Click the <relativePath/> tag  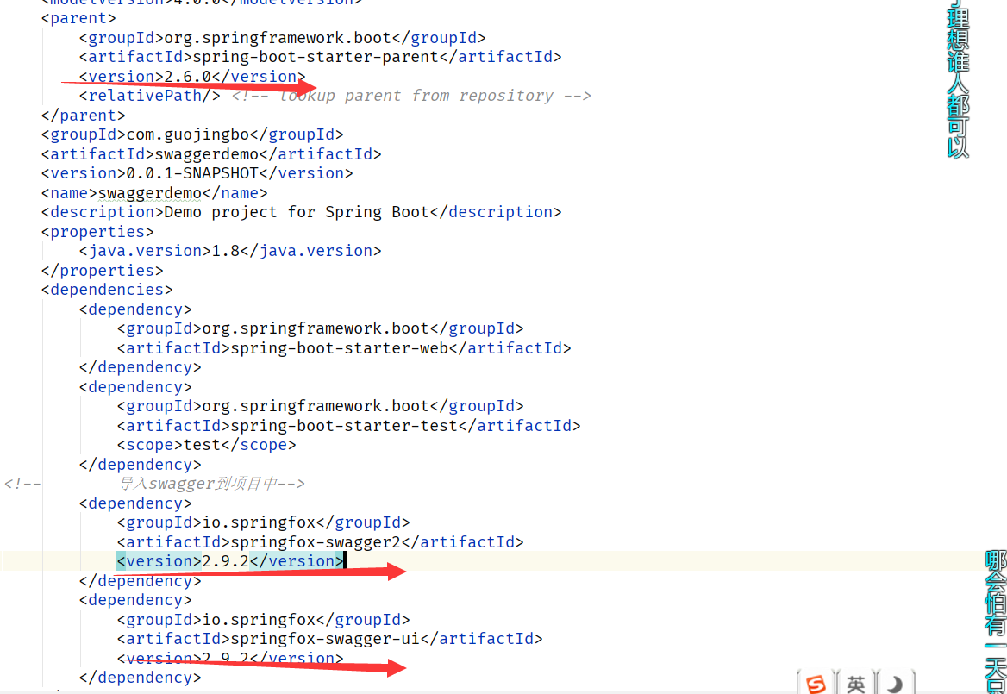(x=150, y=96)
